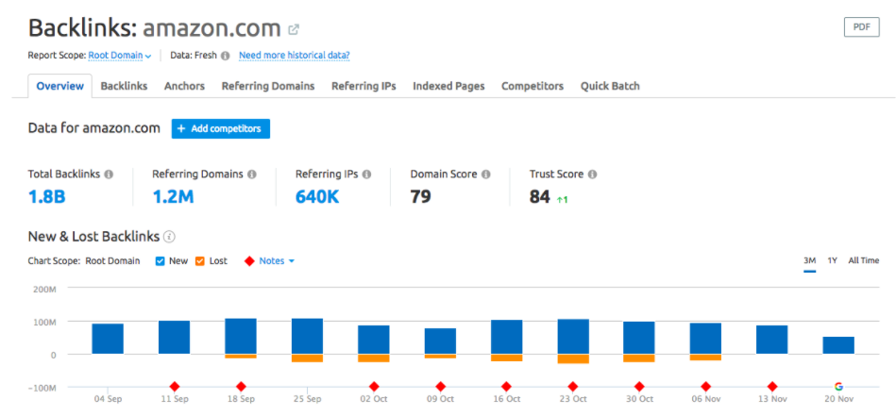Click info icon next to Data: Fresh
The height and width of the screenshot is (416, 896).
225,56
